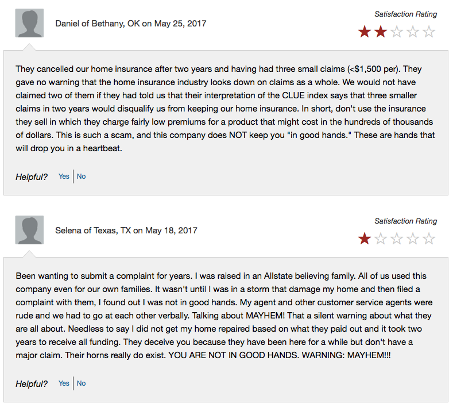Mark Daniel's review as helpful with Yes
Screen dimensions: 453x407
pyautogui.click(x=64, y=176)
